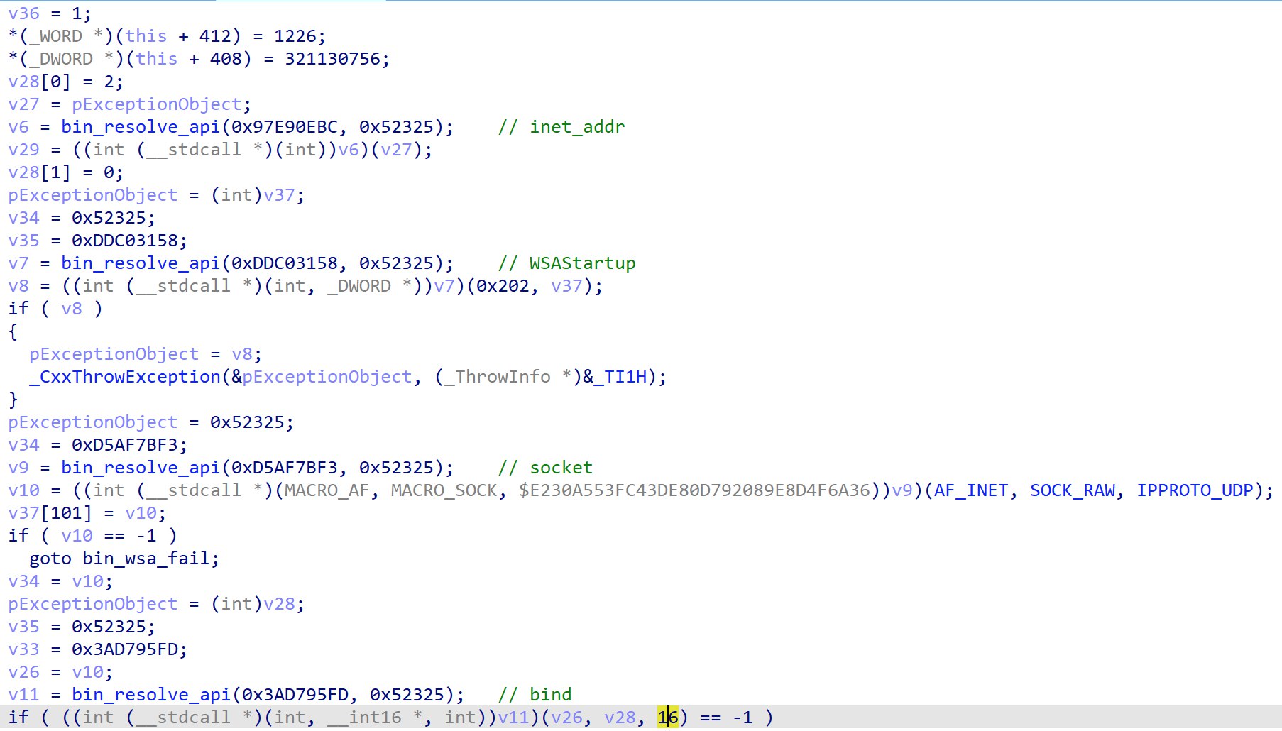Click value 321130756
Viewport: 1282px width, 731px height.
point(332,59)
